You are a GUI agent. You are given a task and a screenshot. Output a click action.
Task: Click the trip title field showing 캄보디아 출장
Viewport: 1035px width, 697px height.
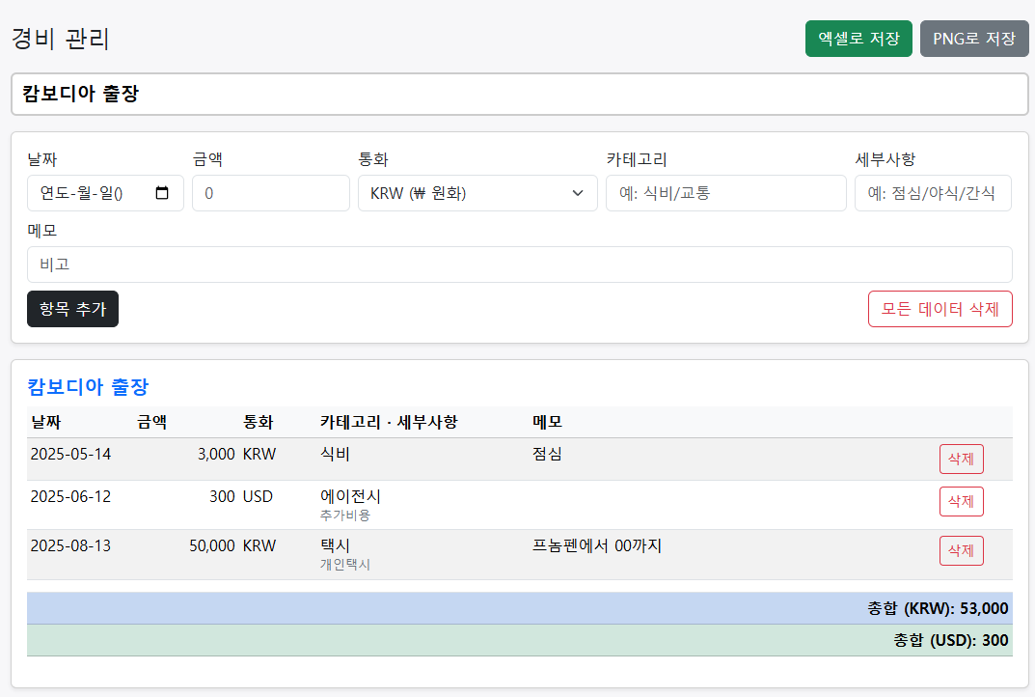click(x=518, y=94)
